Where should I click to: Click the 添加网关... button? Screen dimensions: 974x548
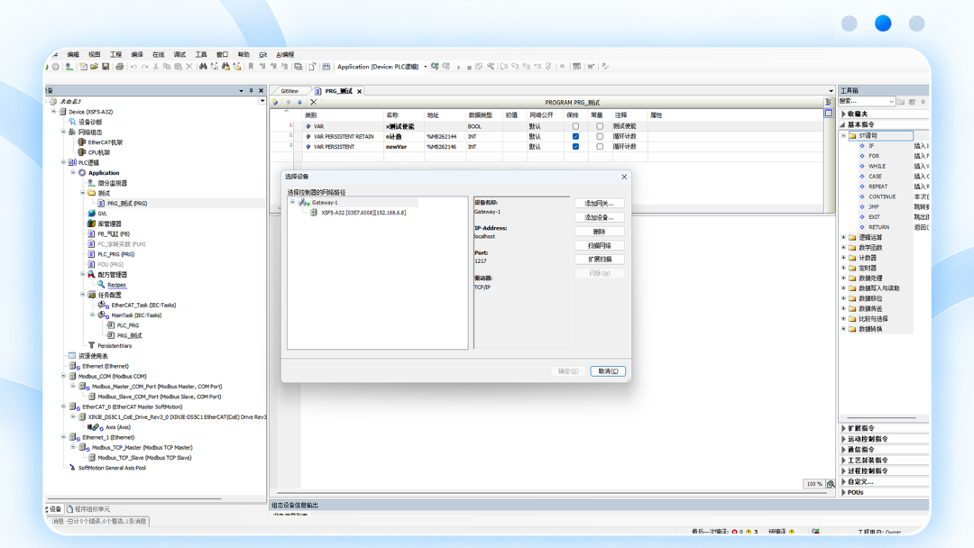tap(600, 204)
